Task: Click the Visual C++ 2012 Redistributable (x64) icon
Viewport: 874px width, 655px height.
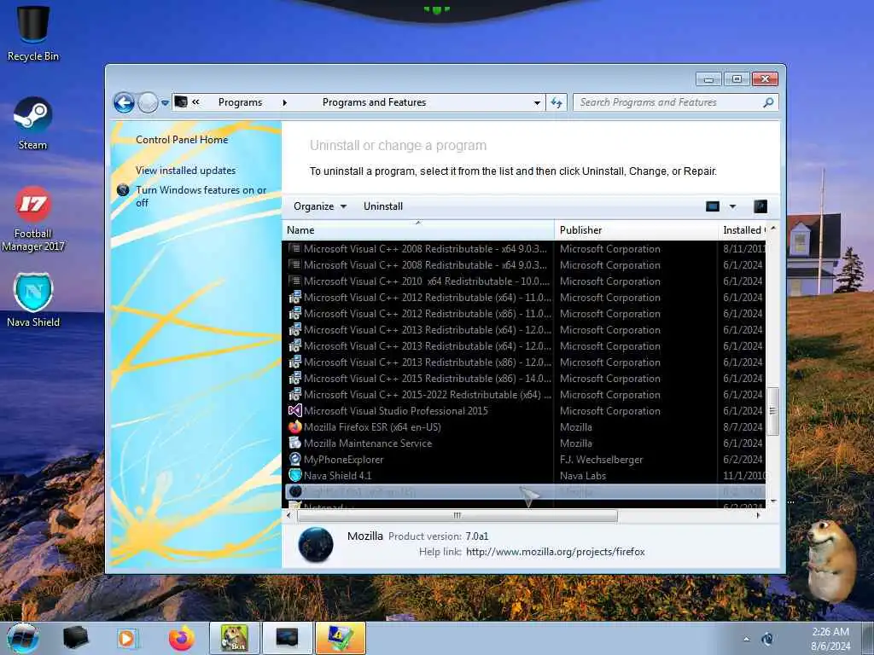Action: pyautogui.click(x=294, y=298)
